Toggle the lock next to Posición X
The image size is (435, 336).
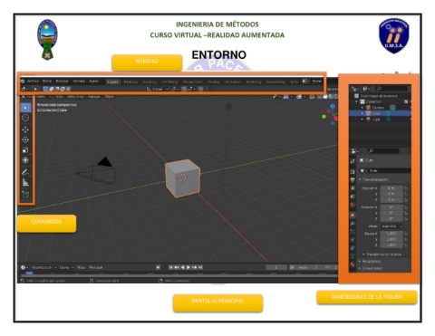click(x=406, y=188)
